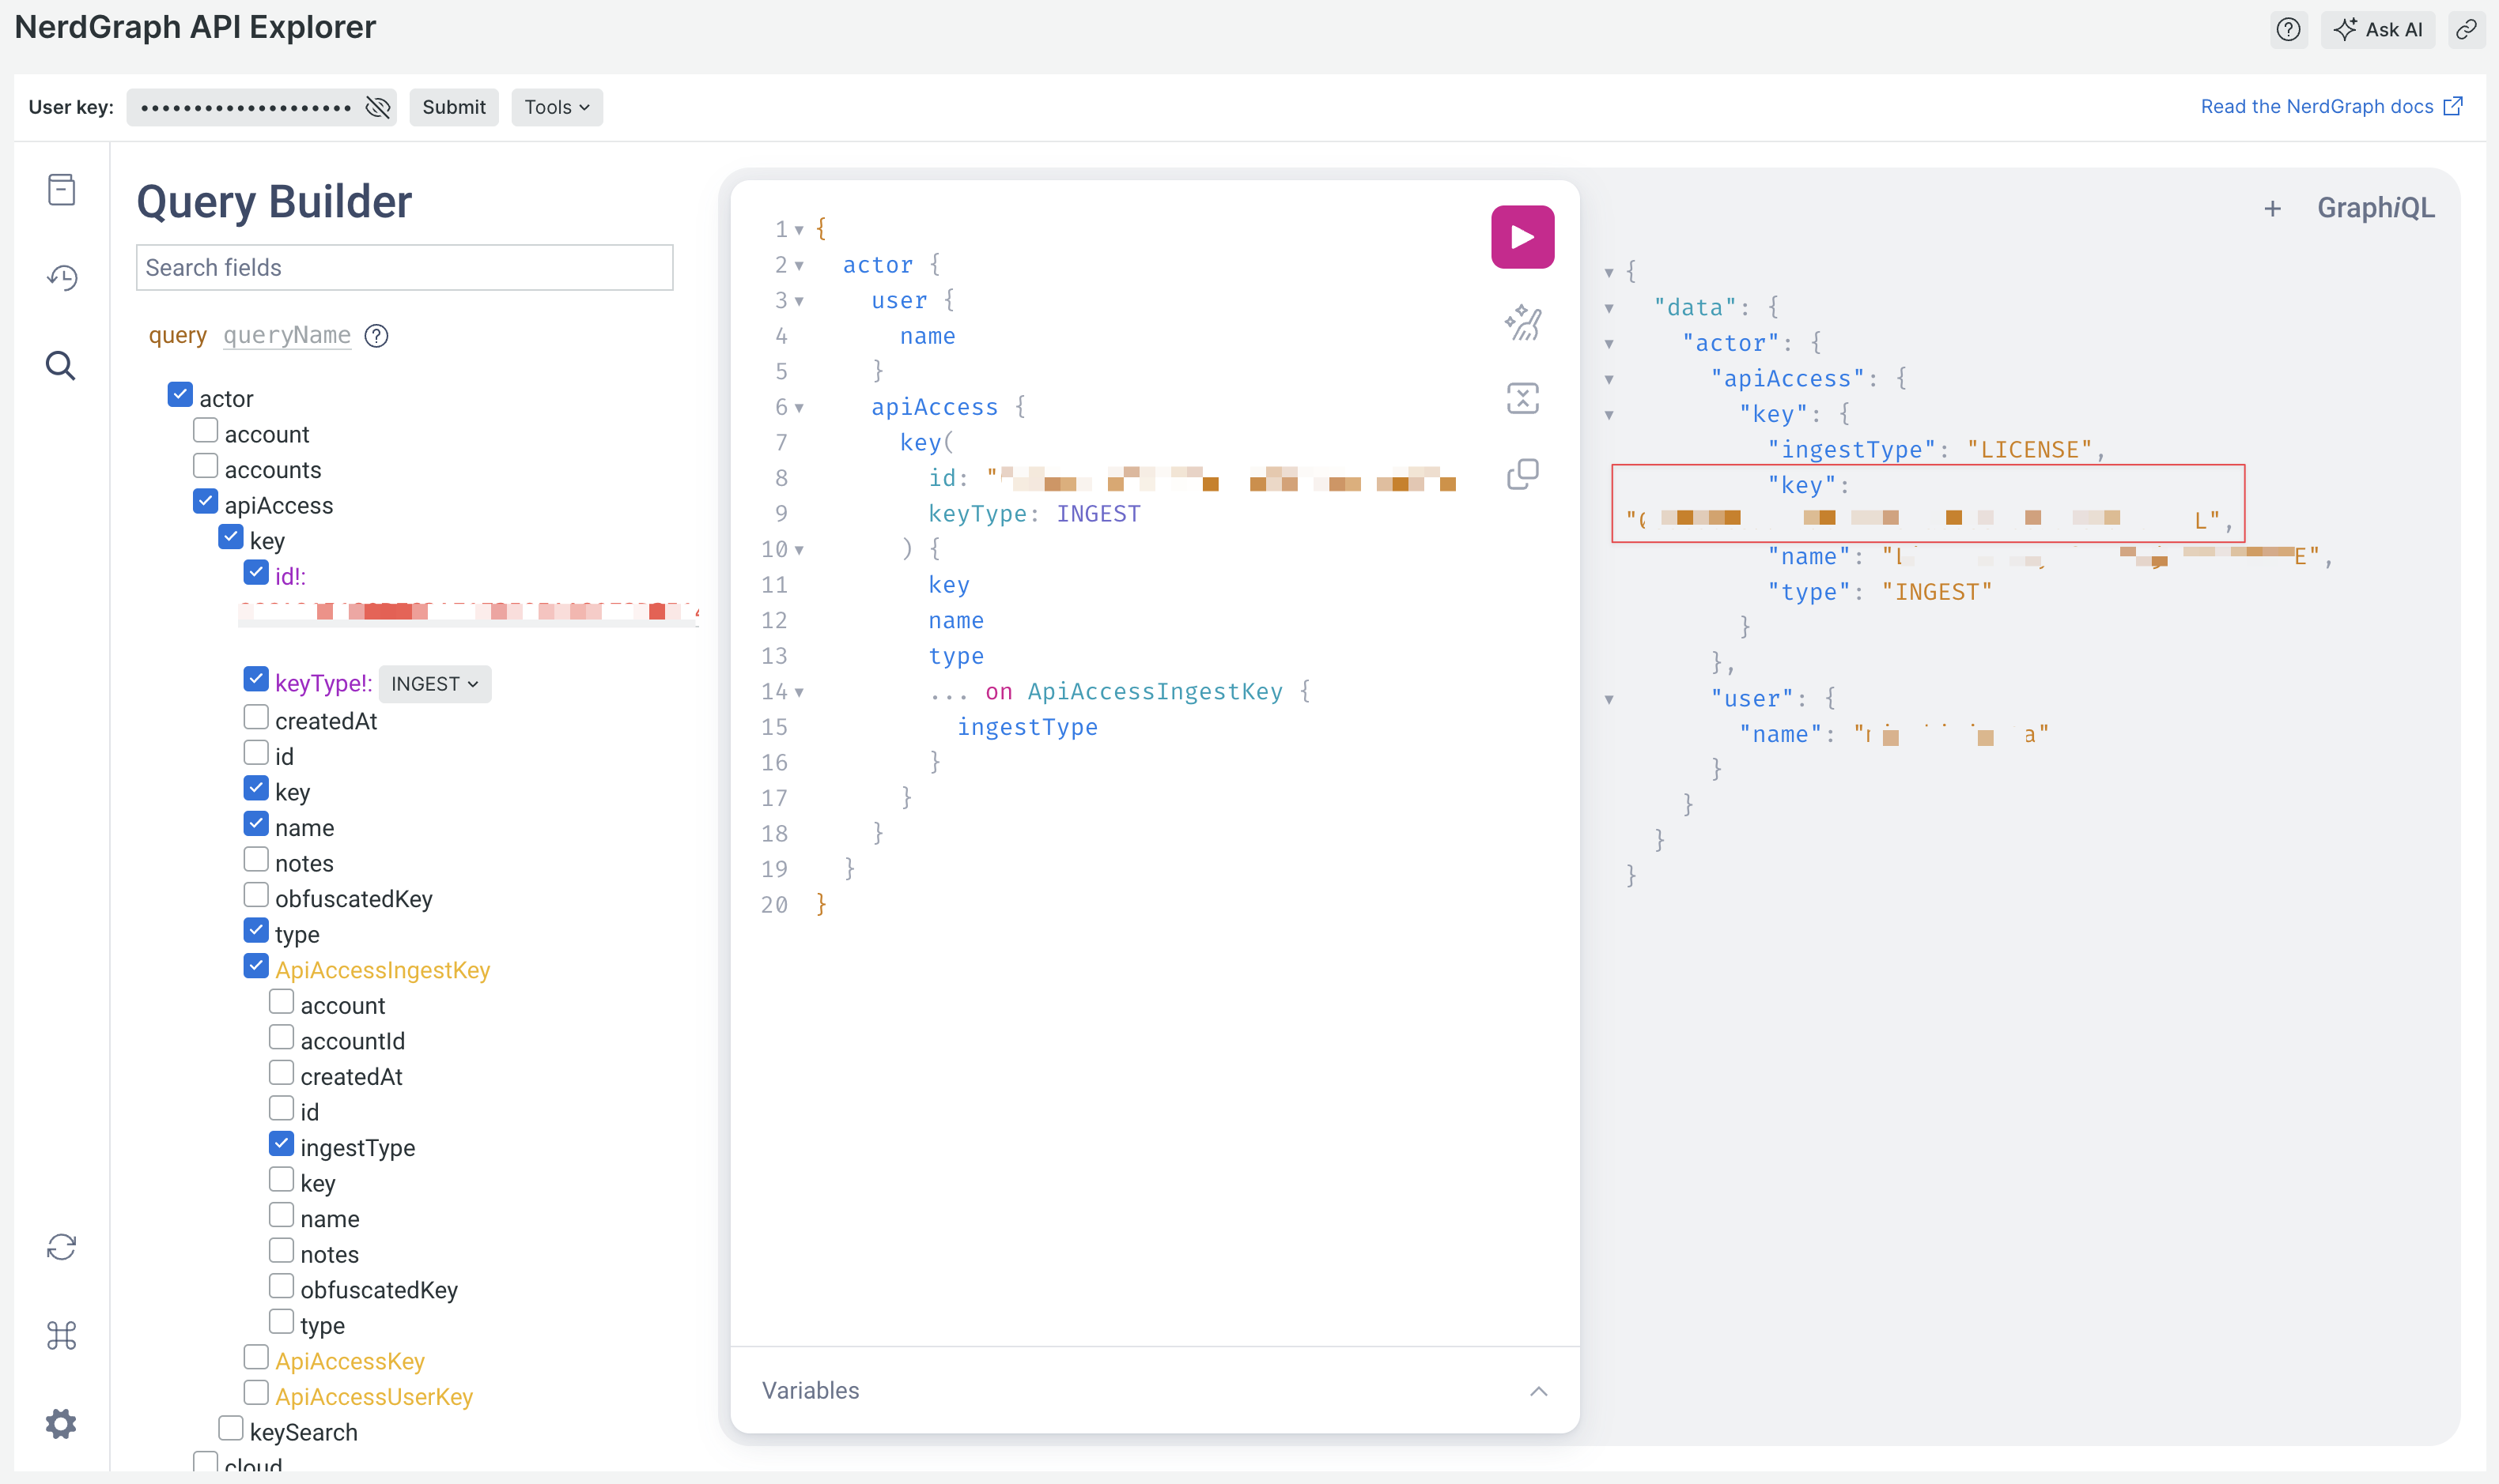The height and width of the screenshot is (1484, 2499).
Task: Open the history panel icon in sidebar
Action: point(62,277)
